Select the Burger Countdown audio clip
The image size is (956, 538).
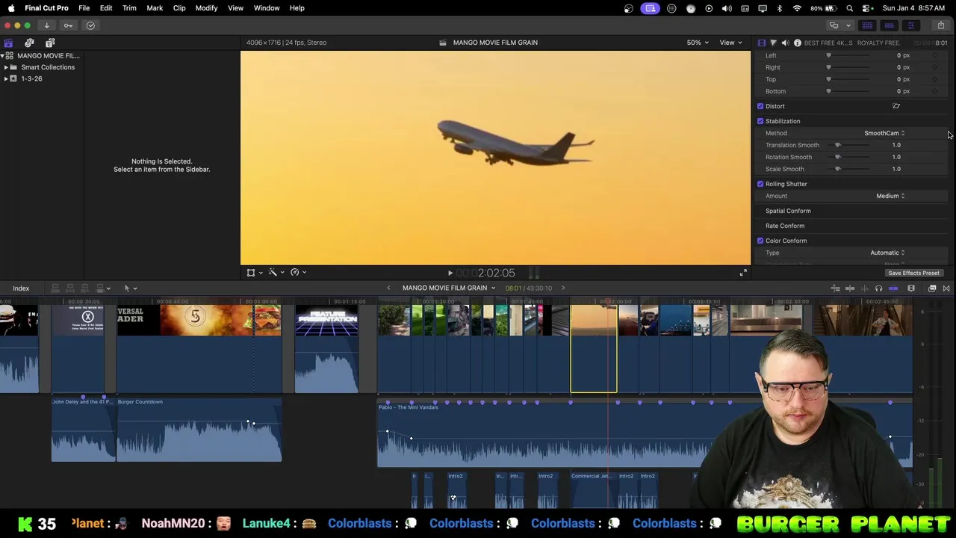199,430
